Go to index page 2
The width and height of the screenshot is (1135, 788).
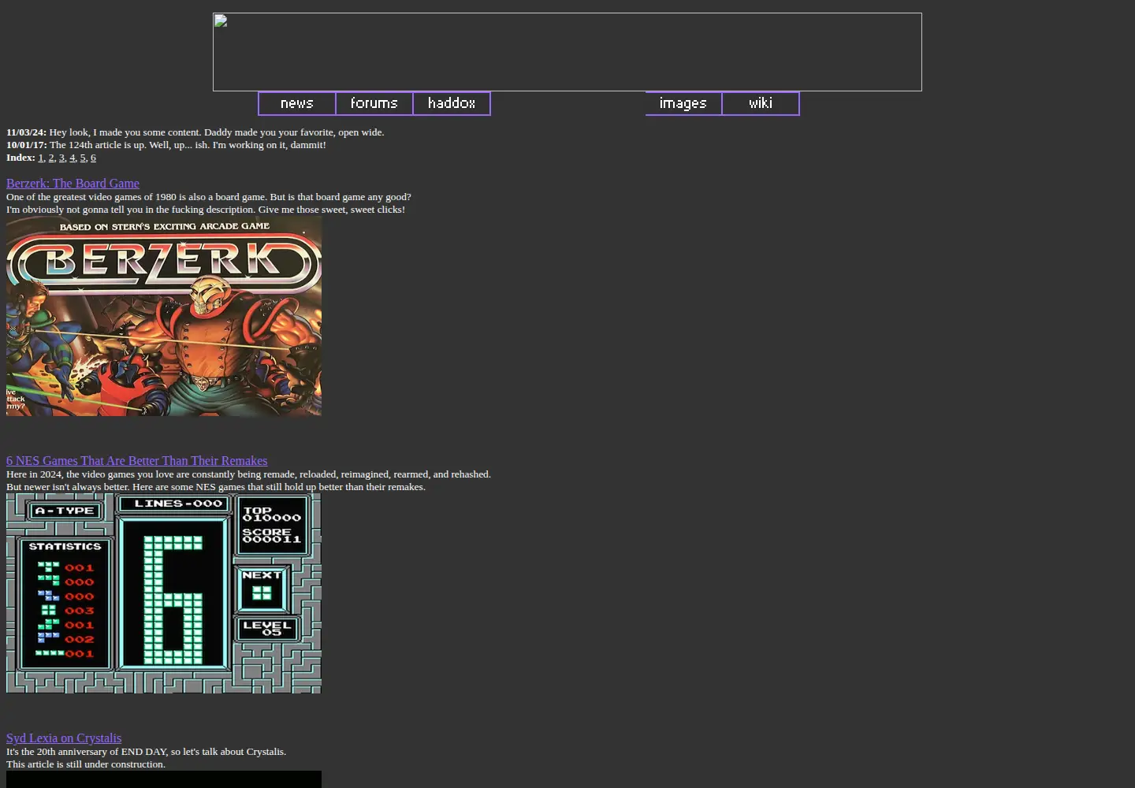point(51,158)
